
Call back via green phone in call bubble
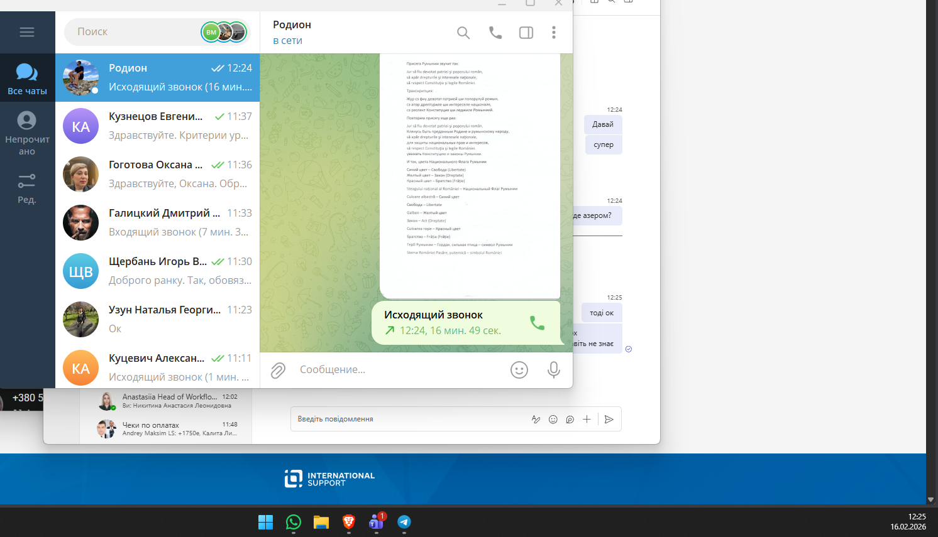(x=537, y=323)
